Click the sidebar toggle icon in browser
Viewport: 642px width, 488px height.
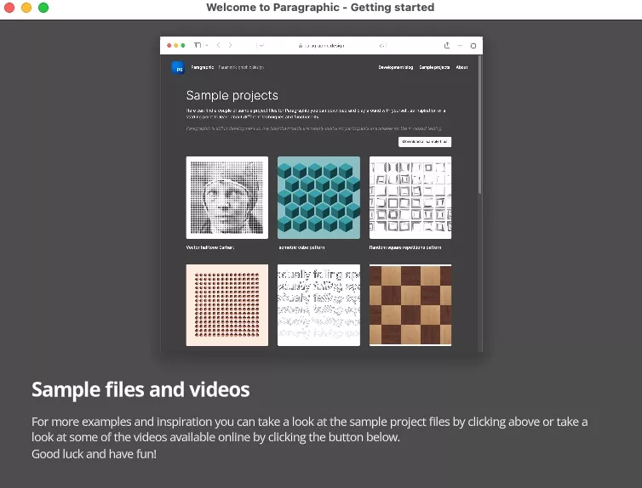click(198, 45)
